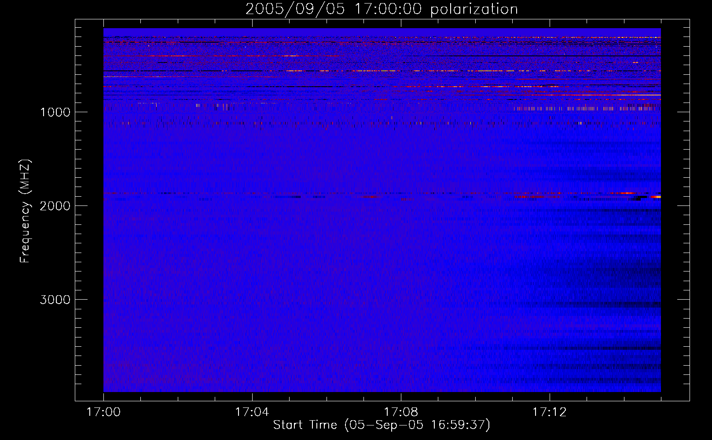Image resolution: width=712 pixels, height=440 pixels.
Task: Click the 17:08 time tick label
Action: coord(400,412)
